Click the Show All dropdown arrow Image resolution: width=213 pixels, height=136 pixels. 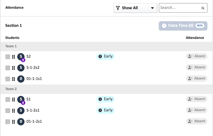tap(152, 8)
